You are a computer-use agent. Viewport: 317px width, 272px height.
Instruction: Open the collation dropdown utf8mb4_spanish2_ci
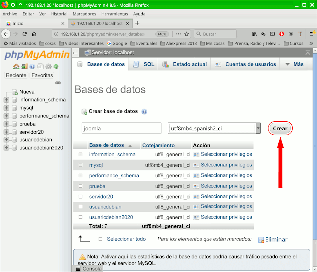pyautogui.click(x=214, y=128)
